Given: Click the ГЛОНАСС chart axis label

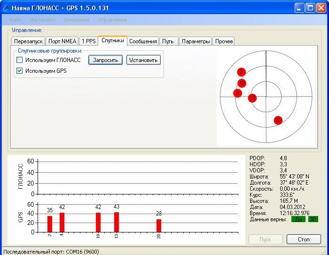Looking at the screenshot, I should pyautogui.click(x=20, y=177).
